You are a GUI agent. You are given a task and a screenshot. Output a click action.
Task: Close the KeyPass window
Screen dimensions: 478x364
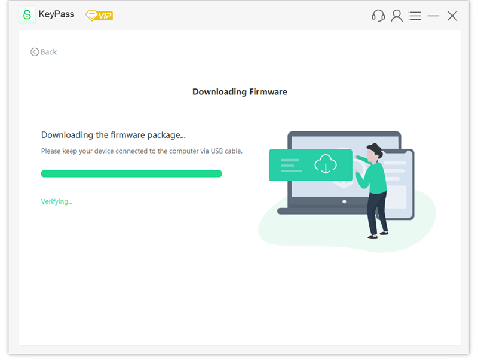tap(452, 16)
